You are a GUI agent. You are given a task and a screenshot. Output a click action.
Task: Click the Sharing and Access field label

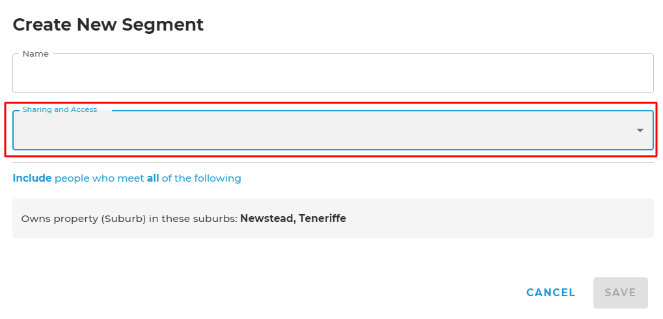[60, 109]
